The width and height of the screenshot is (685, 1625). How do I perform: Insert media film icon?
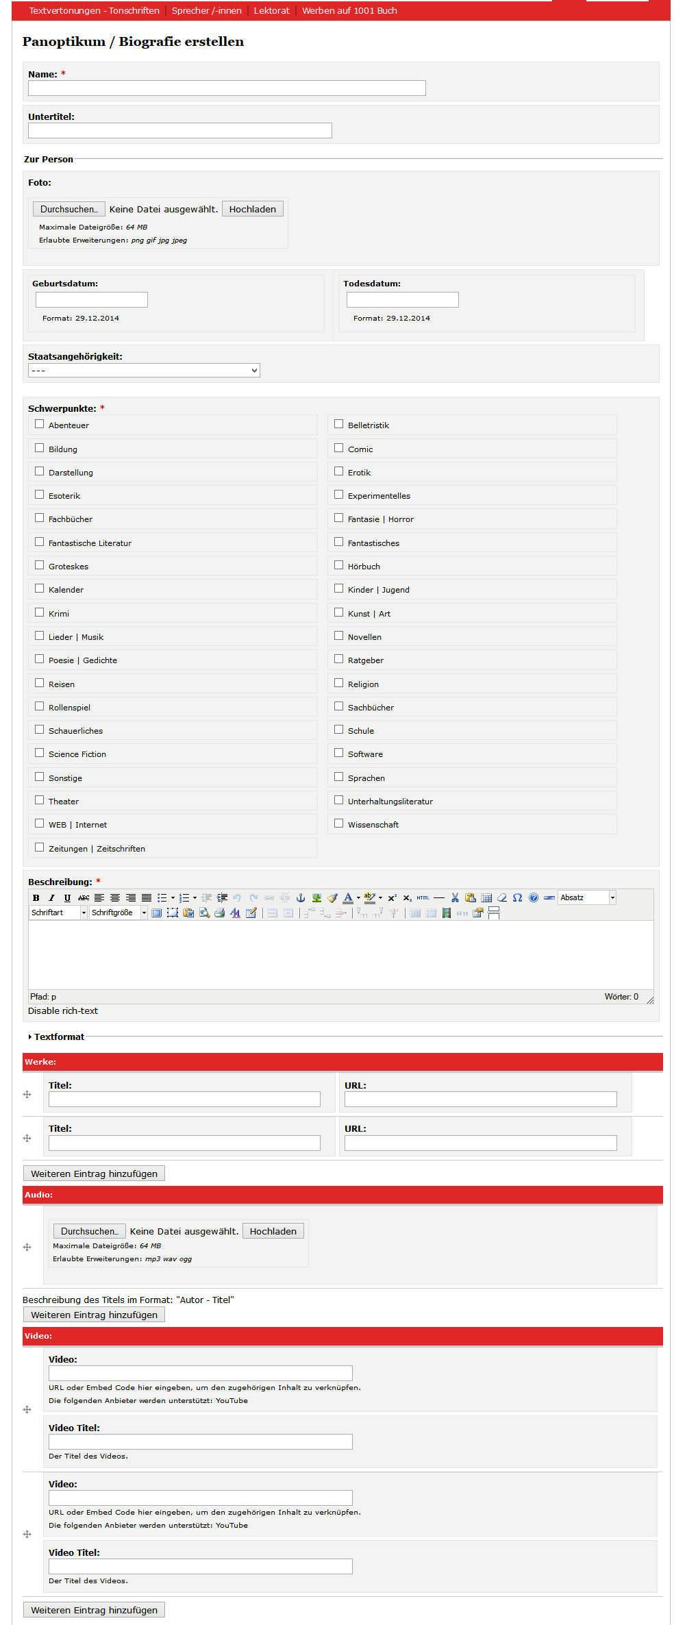(x=447, y=913)
